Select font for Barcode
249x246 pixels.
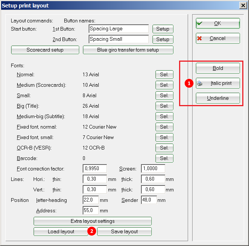(164, 158)
